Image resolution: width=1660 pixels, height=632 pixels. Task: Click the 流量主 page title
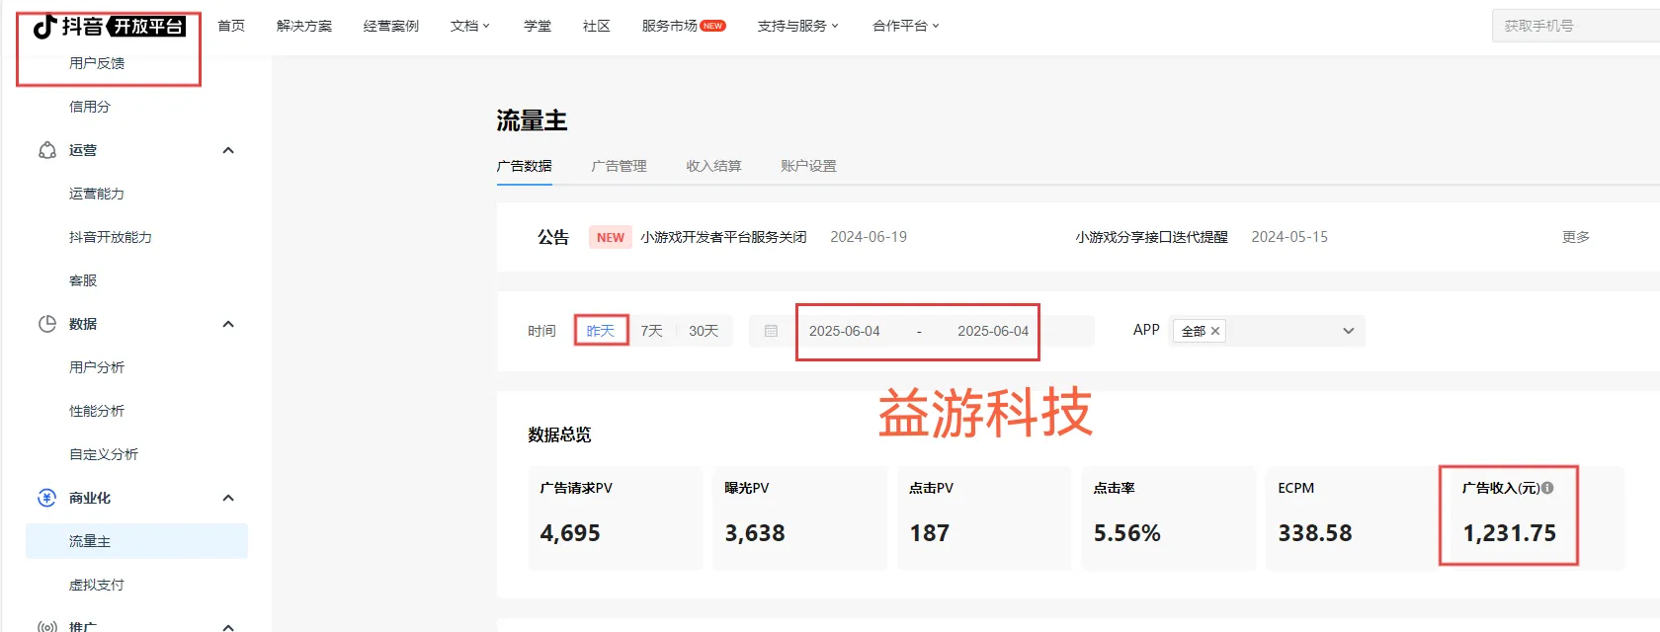tap(532, 120)
